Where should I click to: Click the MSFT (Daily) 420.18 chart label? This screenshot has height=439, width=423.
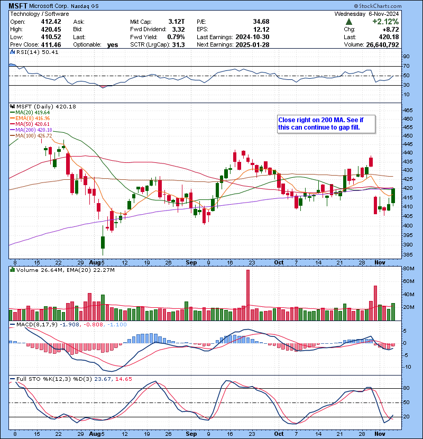tap(46, 106)
